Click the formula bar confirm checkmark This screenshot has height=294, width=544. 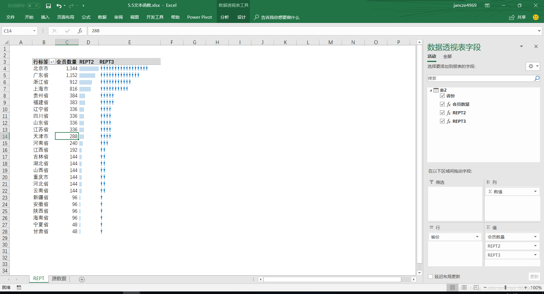67,31
